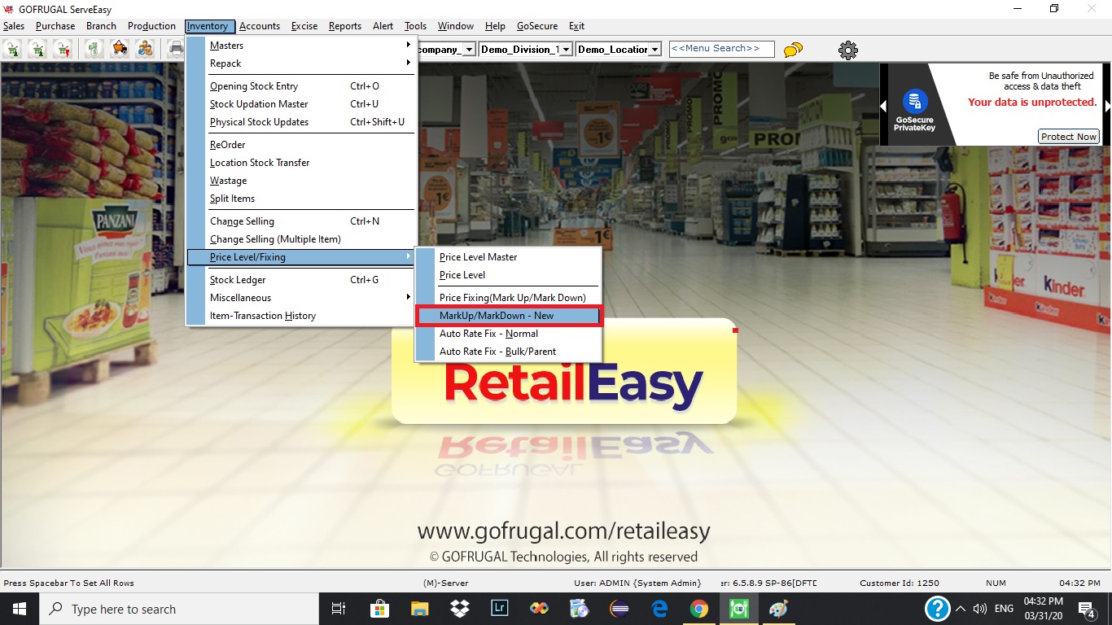Click the Menu Search input box
Viewport: 1112px width, 625px height.
click(721, 49)
